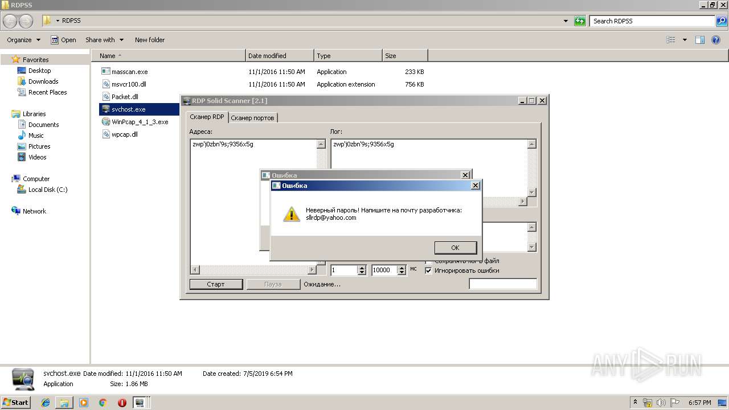729x410 pixels.
Task: Open the Start menu
Action: [x=15, y=402]
